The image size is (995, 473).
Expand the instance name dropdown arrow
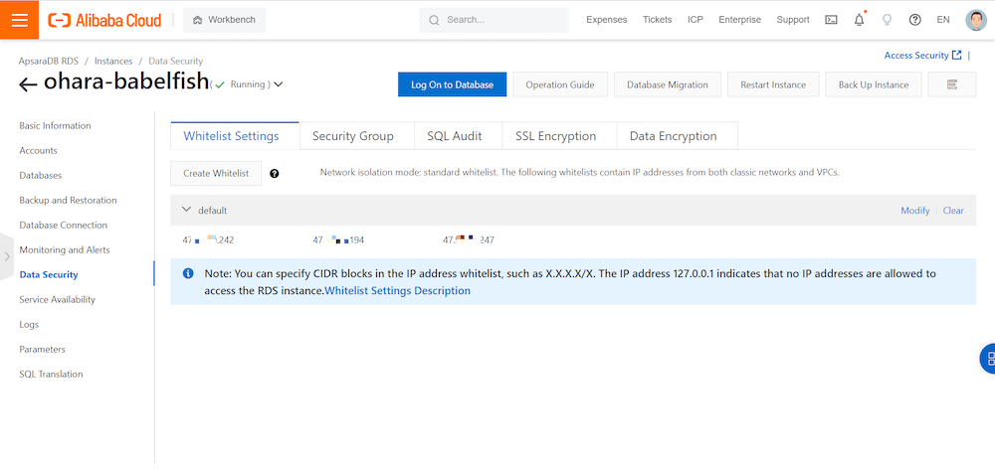(x=279, y=84)
